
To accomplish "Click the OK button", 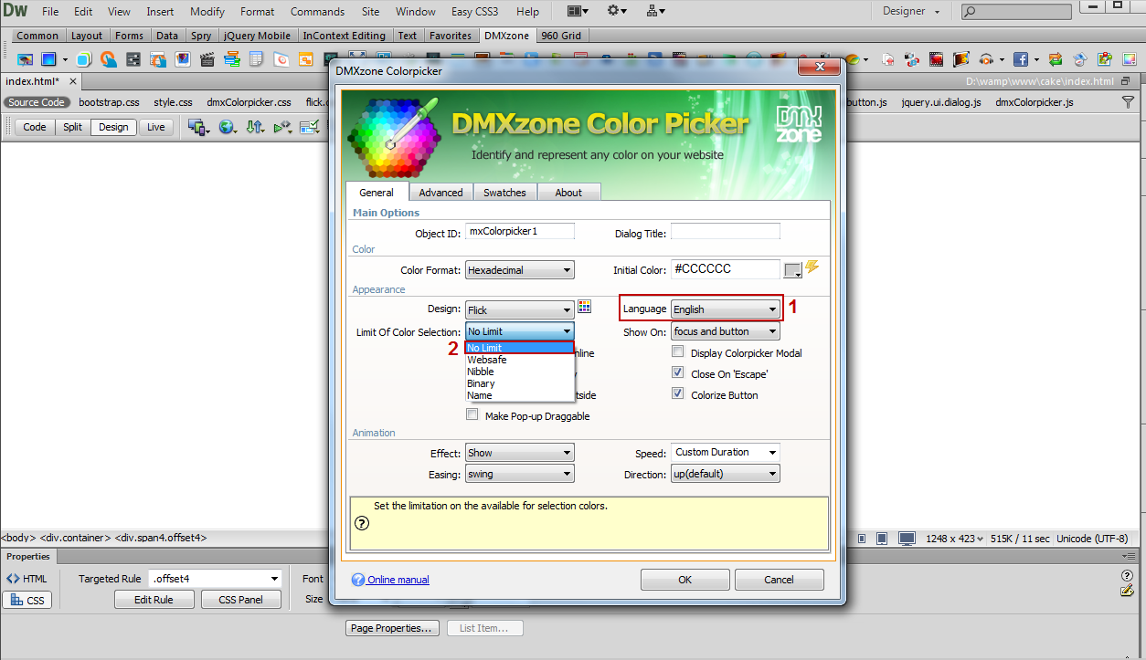I will click(x=684, y=580).
